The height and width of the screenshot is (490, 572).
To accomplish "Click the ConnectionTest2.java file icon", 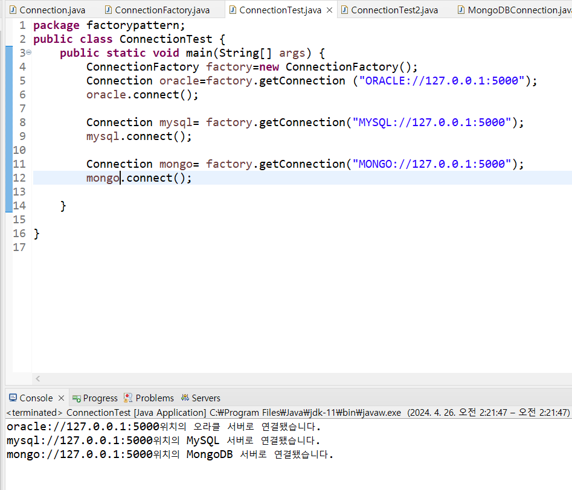I will (x=344, y=10).
